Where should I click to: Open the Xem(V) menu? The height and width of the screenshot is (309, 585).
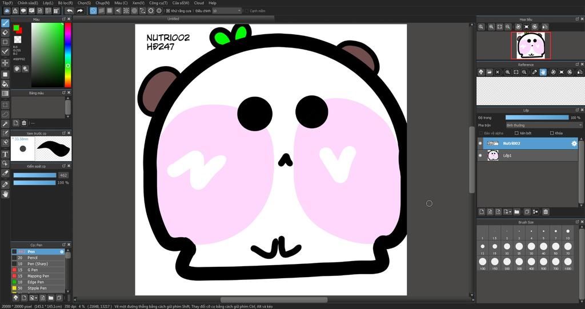[138, 3]
